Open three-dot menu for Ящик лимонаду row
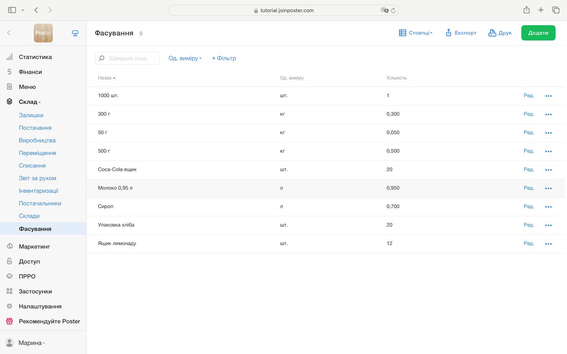Screen dimensions: 567x354 click(x=548, y=244)
